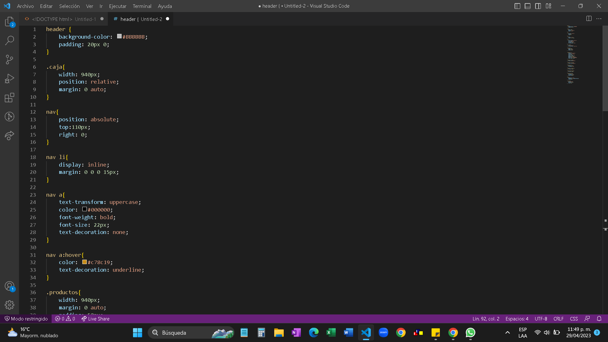The width and height of the screenshot is (608, 342).
Task: Open the Ir menu
Action: click(101, 6)
